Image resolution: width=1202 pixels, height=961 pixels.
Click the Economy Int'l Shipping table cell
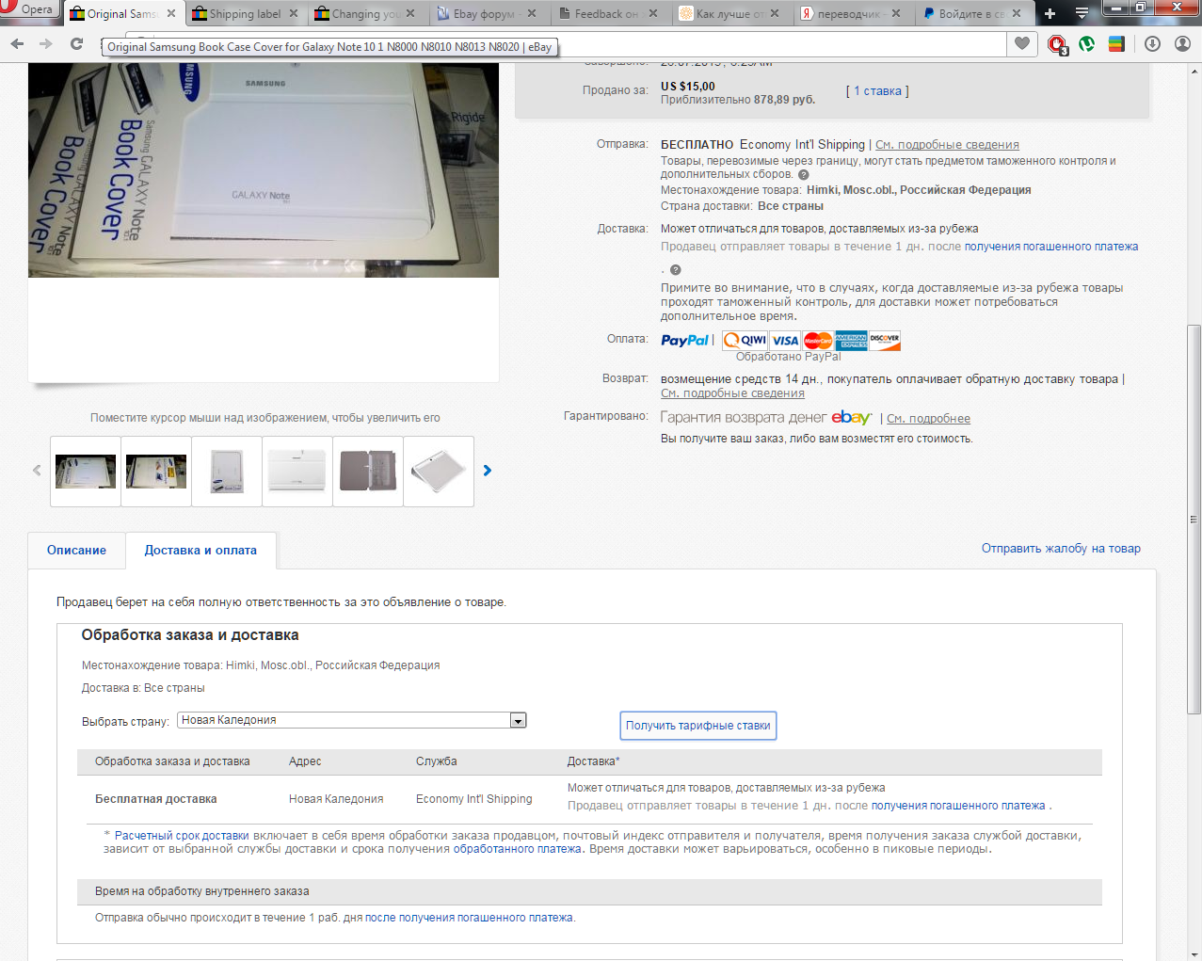(x=474, y=799)
